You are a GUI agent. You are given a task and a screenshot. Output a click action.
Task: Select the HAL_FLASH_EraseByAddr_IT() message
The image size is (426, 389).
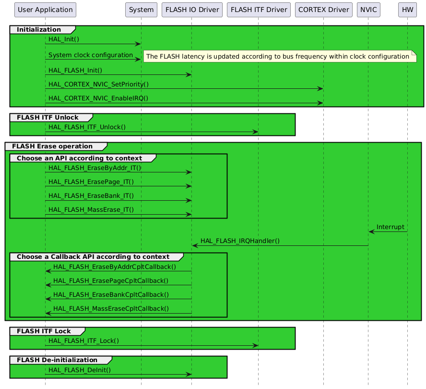click(95, 168)
